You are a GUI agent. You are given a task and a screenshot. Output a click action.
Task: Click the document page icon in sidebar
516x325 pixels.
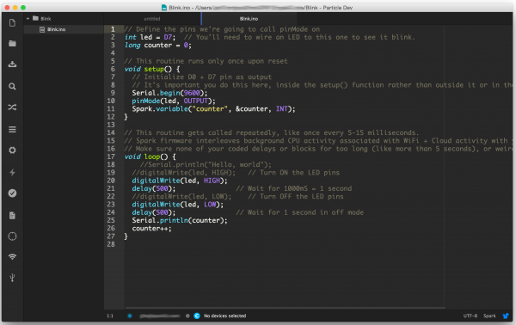tap(12, 216)
